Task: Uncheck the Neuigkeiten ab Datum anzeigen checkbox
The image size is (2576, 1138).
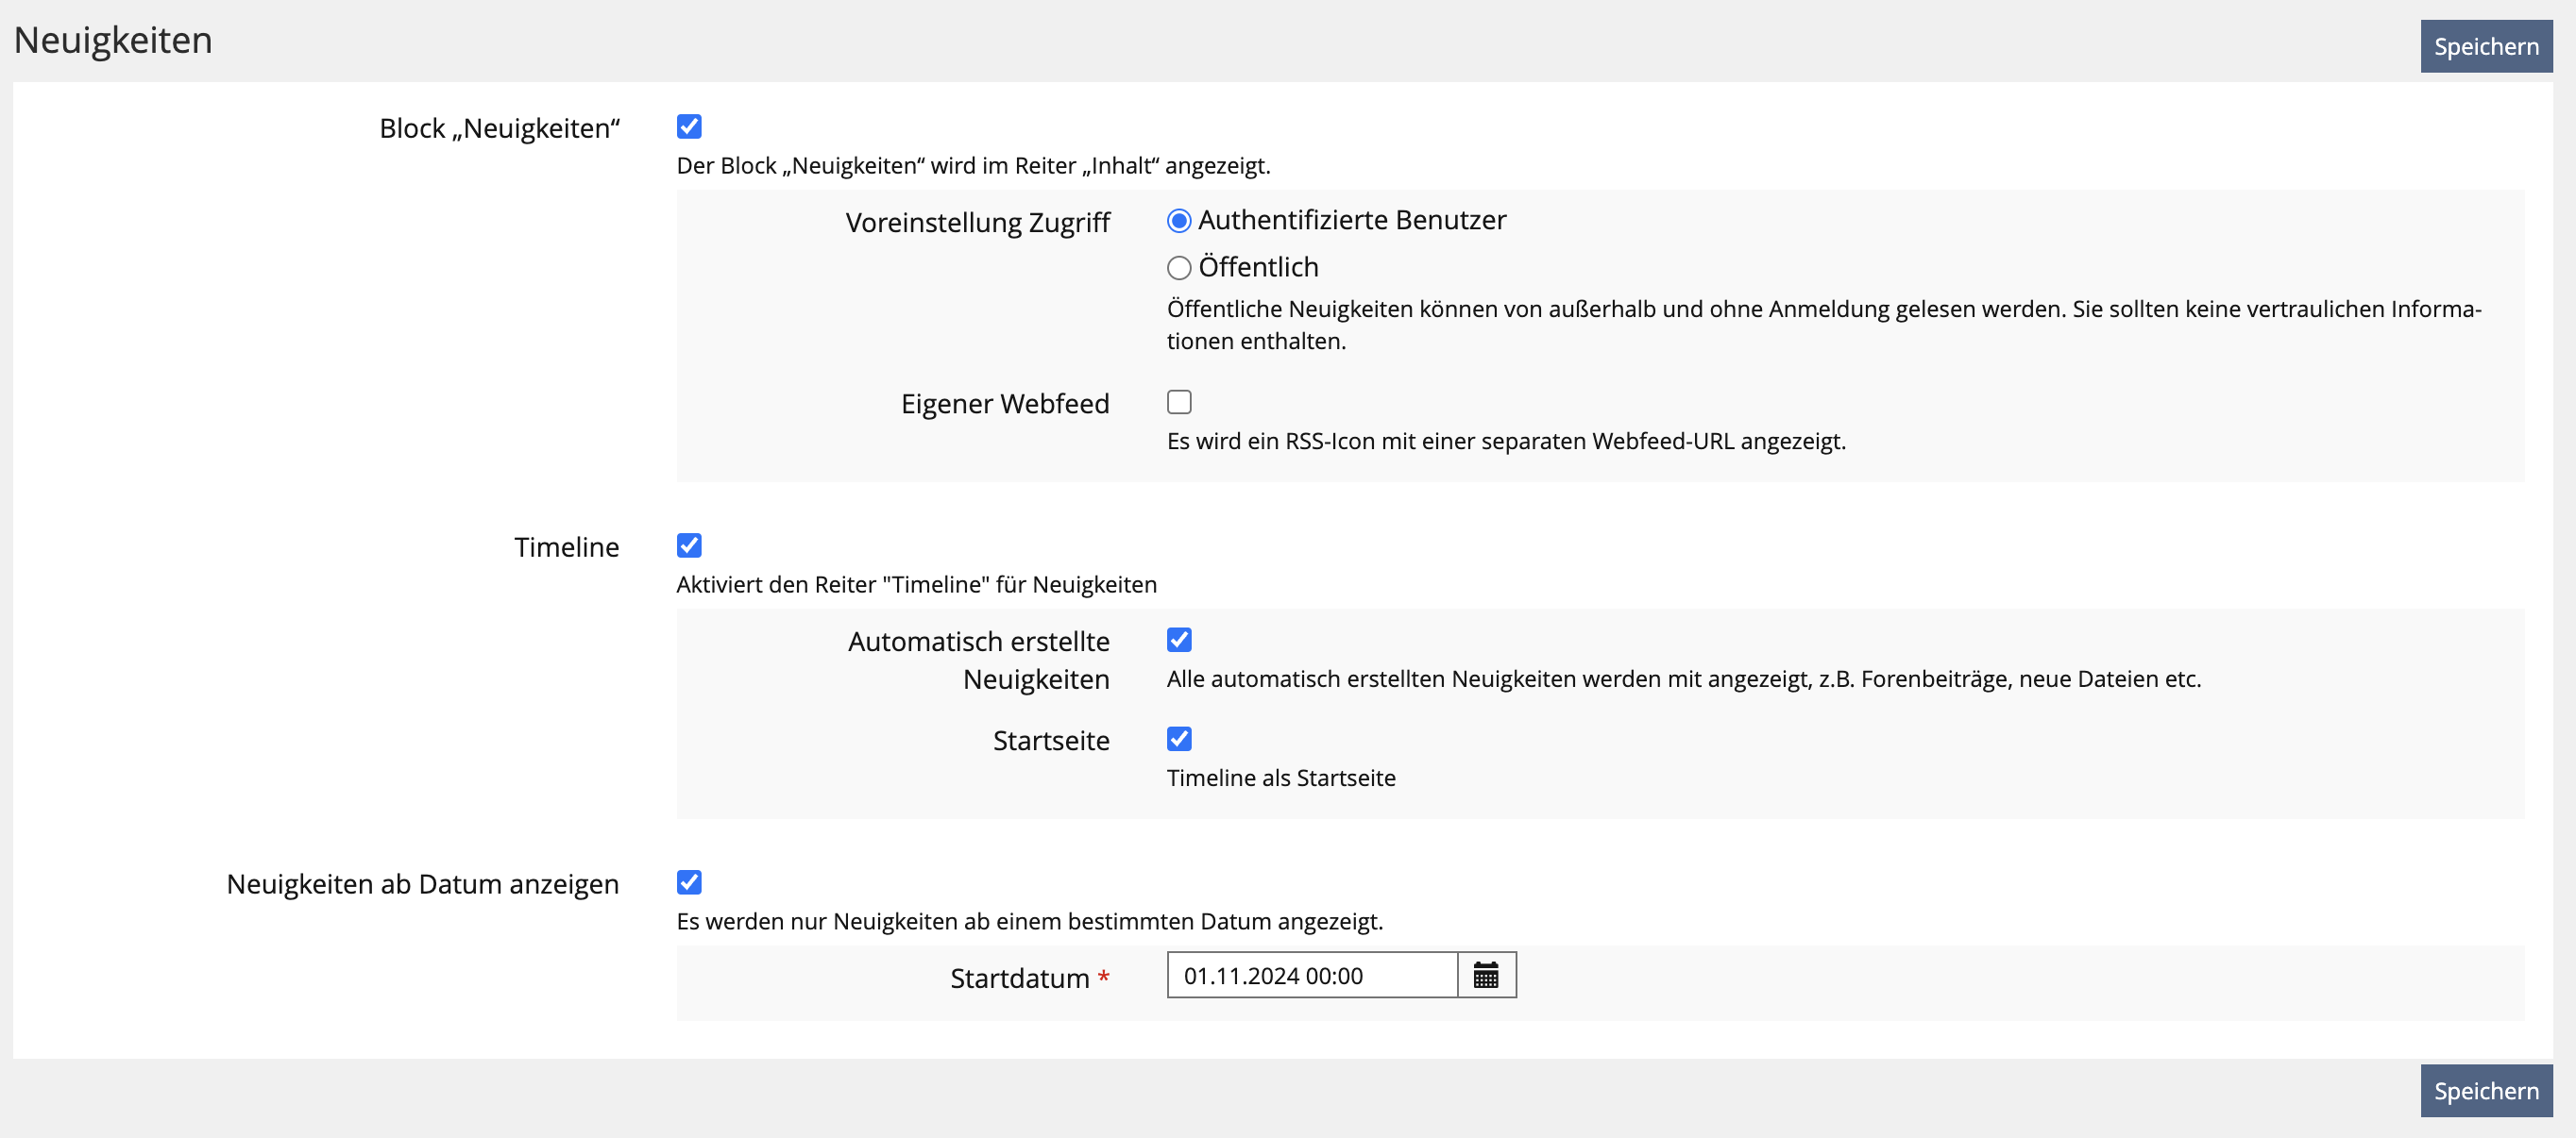Action: tap(689, 882)
